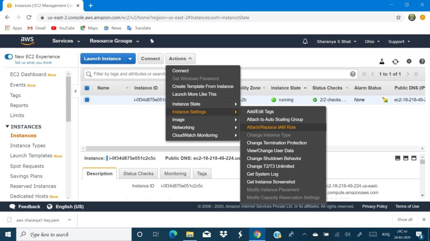Open the Privacy Policy link

(375, 207)
